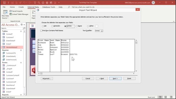176x99 pixels.
Task: Select the Other delimiter option
Action: pos(88,26)
